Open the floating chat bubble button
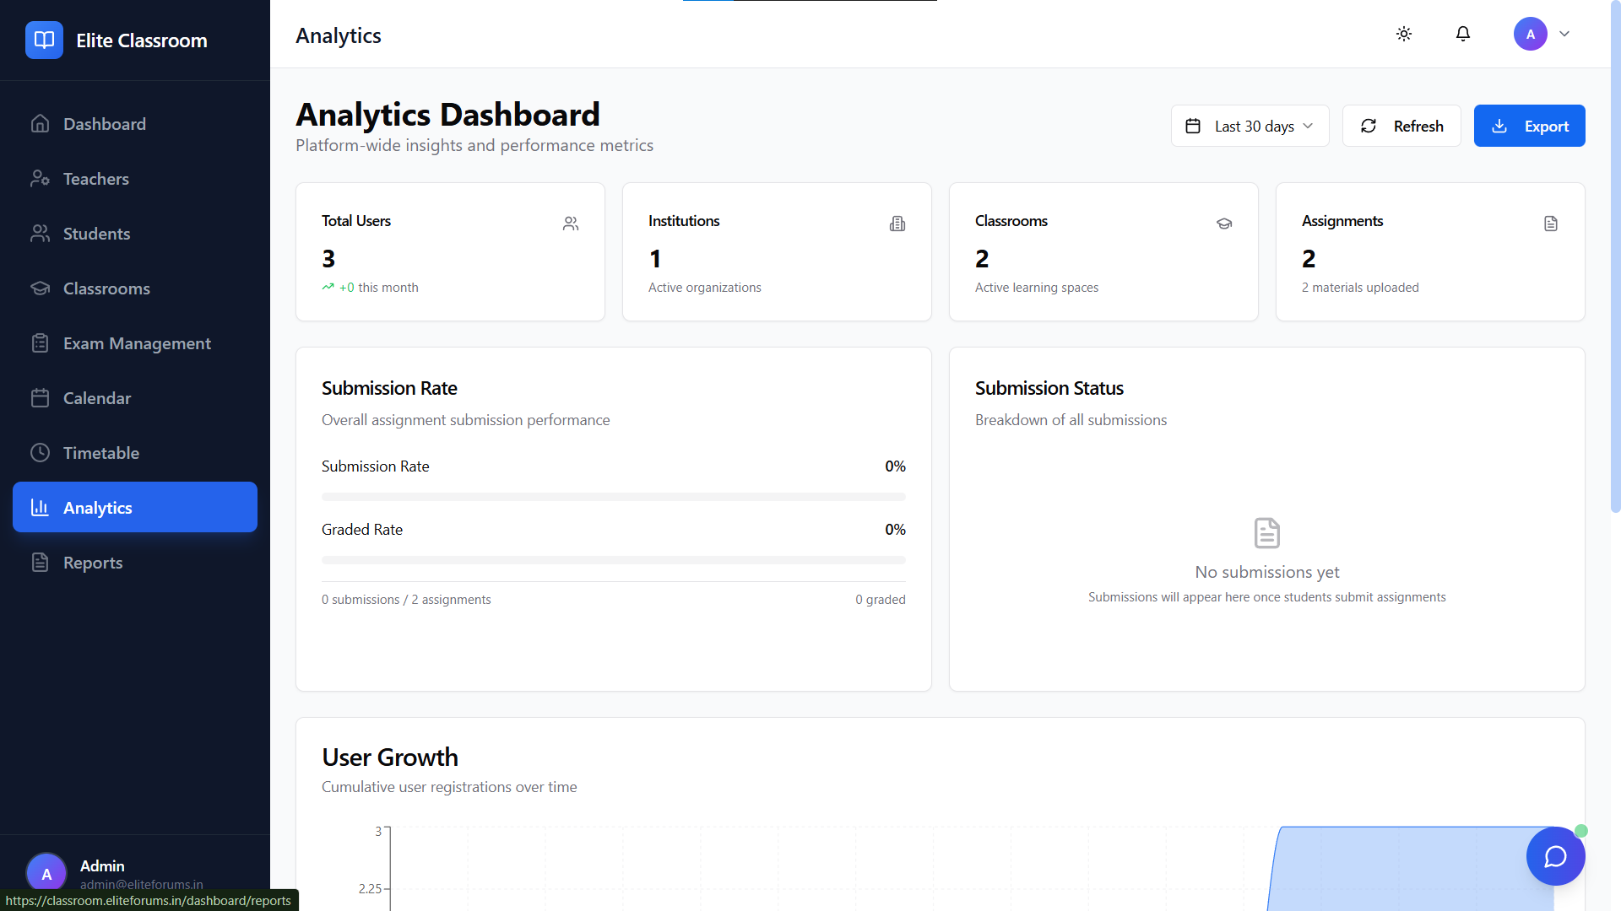Screen dimensions: 1621x911 pos(1554,856)
